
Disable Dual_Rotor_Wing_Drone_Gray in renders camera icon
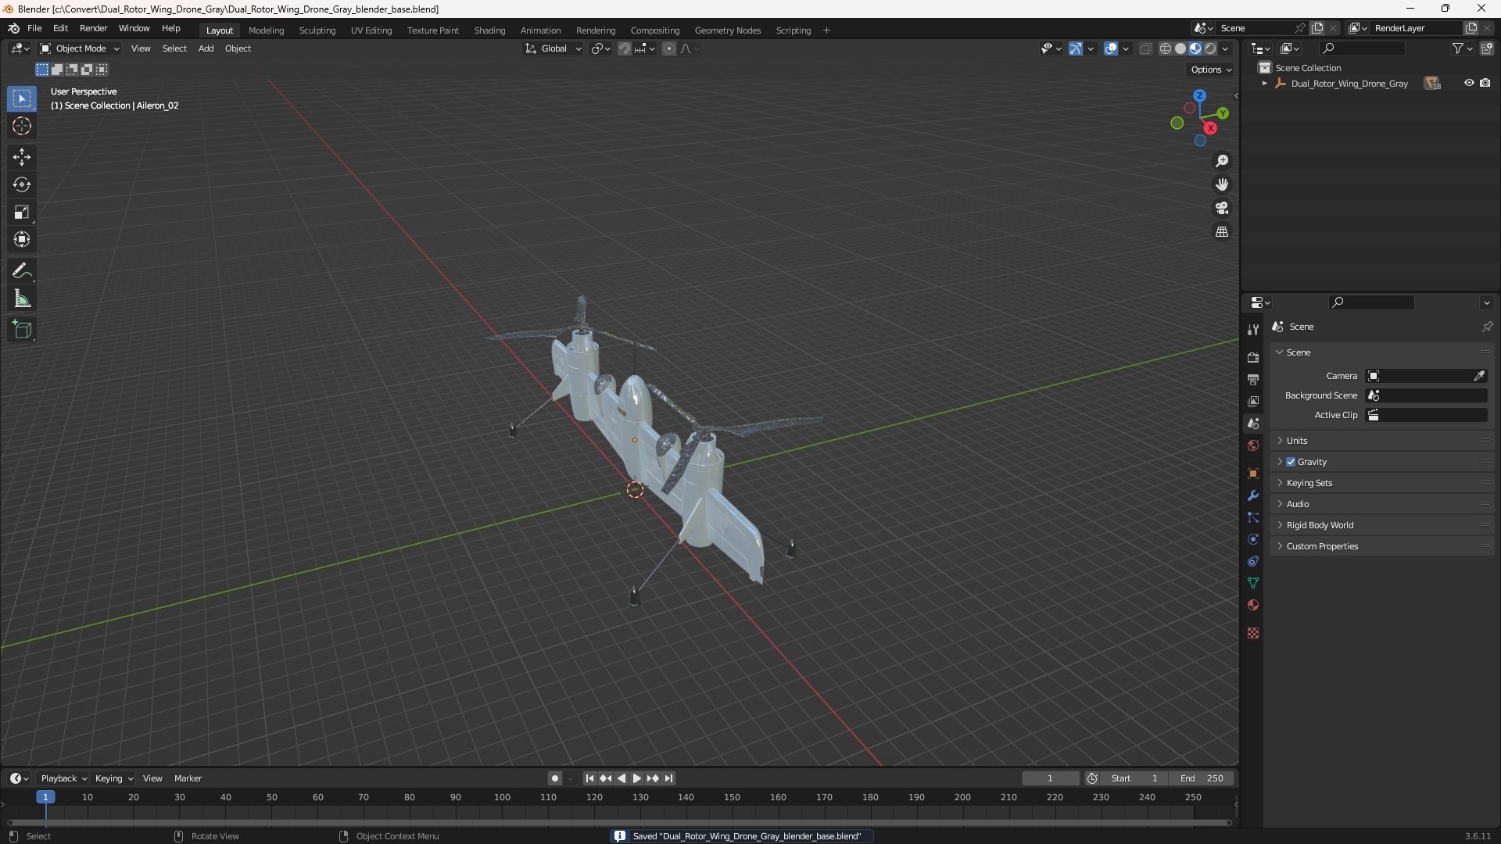1485,83
